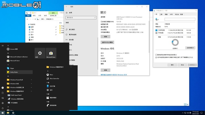The height and width of the screenshot is (115, 205).
Task: Open the Settings gear entry under 11 strokes
Action: click(50, 90)
